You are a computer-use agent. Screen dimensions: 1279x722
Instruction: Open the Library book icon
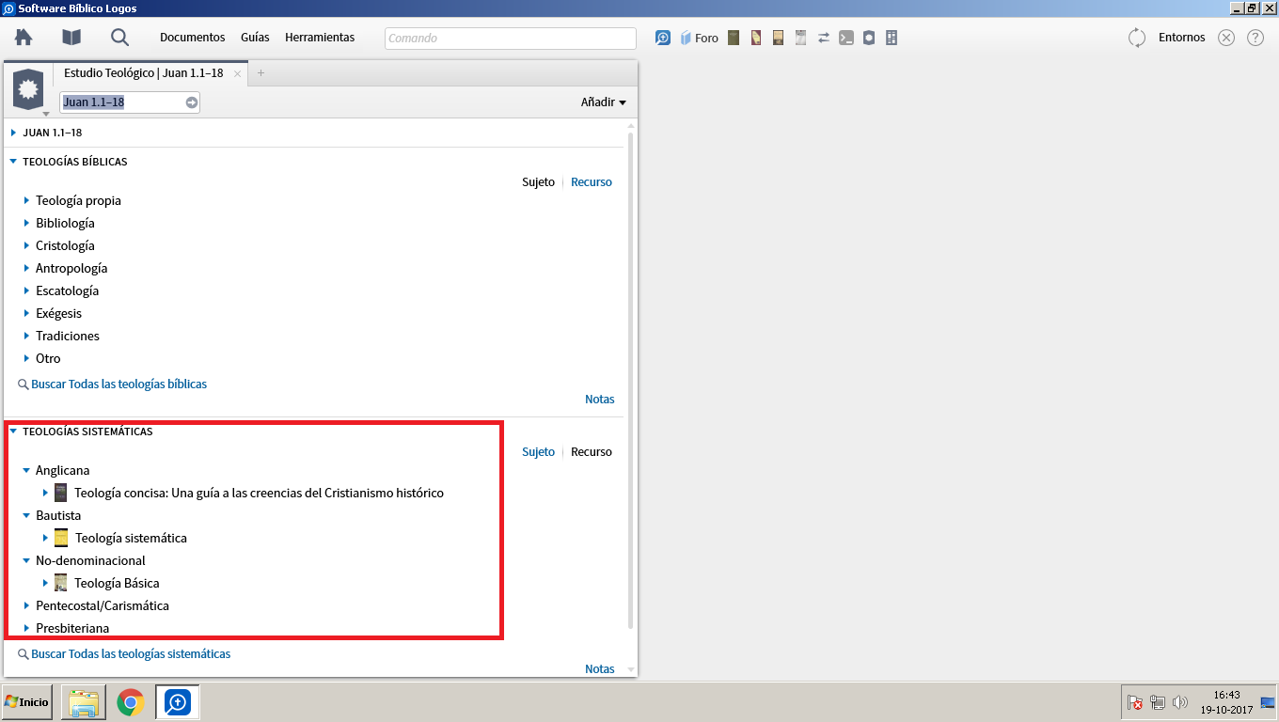71,38
